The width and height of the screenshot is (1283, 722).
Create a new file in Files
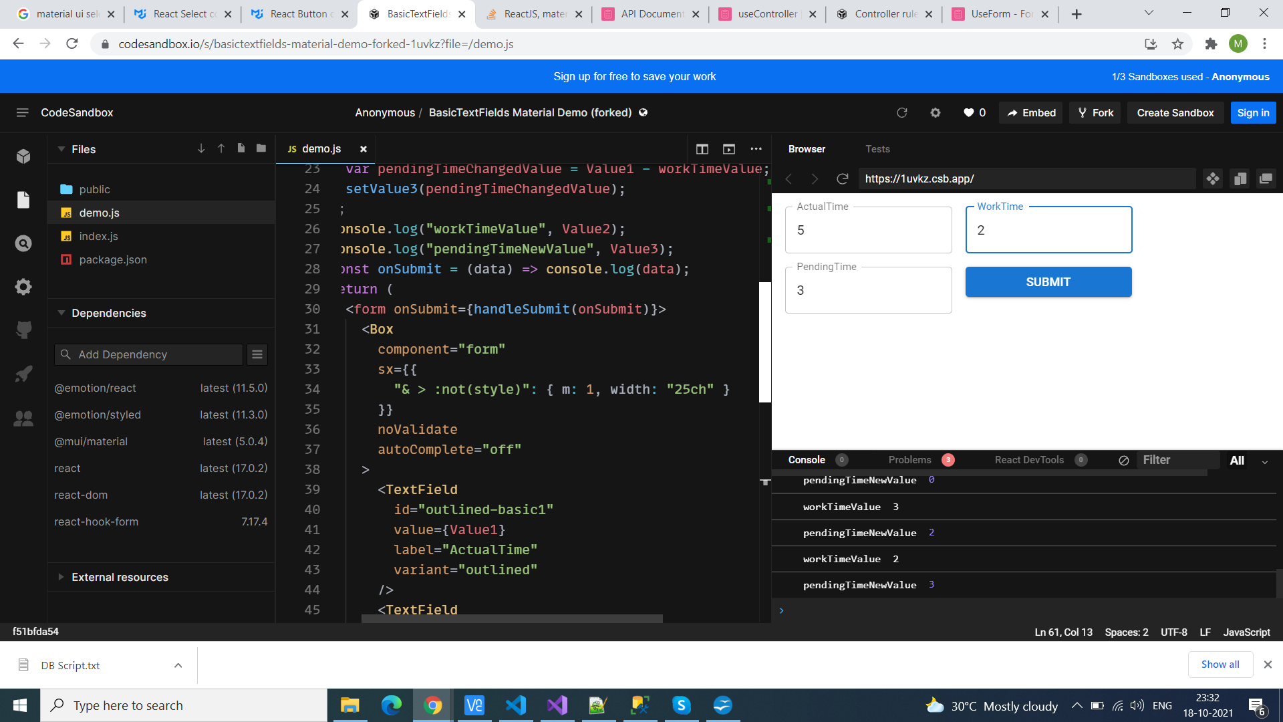coord(241,148)
